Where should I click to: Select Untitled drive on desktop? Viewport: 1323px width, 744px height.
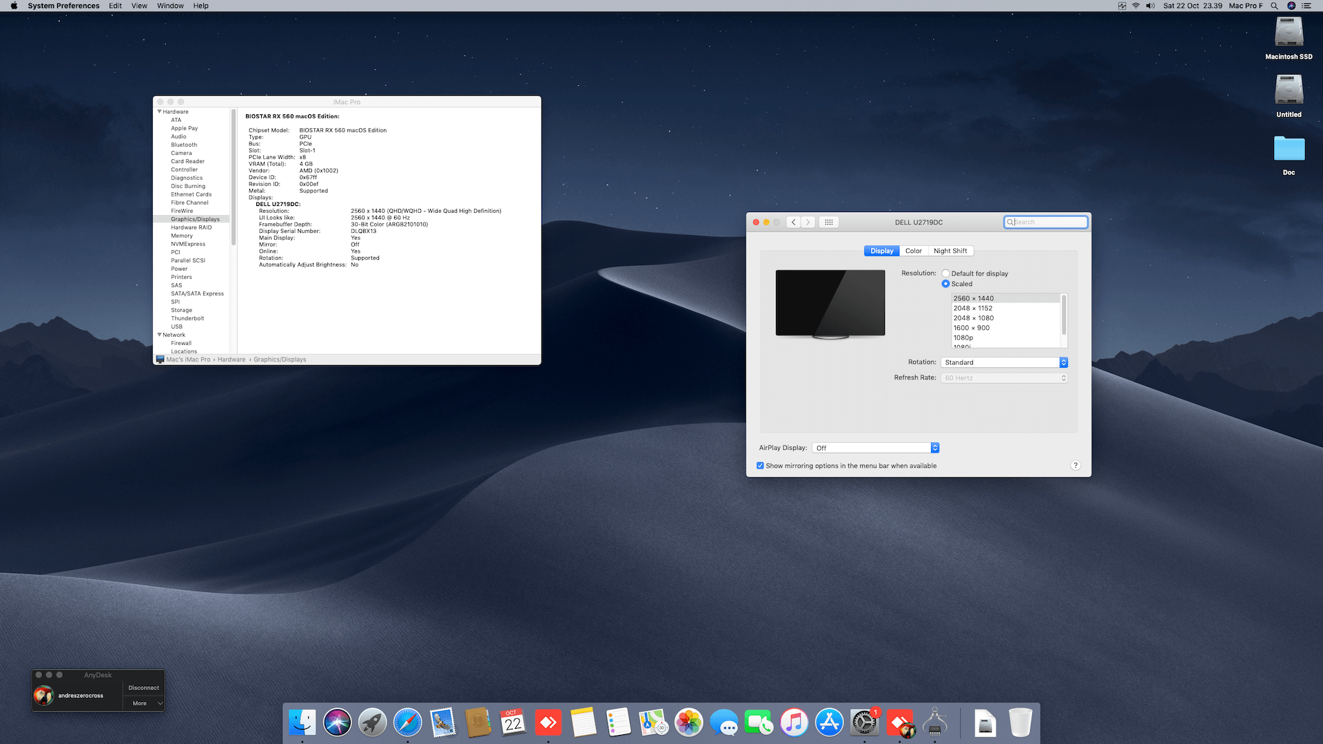coord(1289,96)
